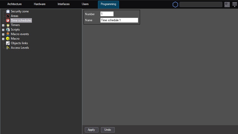Screen dimensions: 238x134
Task: Expand the Scripts tree node
Action: click(3, 30)
